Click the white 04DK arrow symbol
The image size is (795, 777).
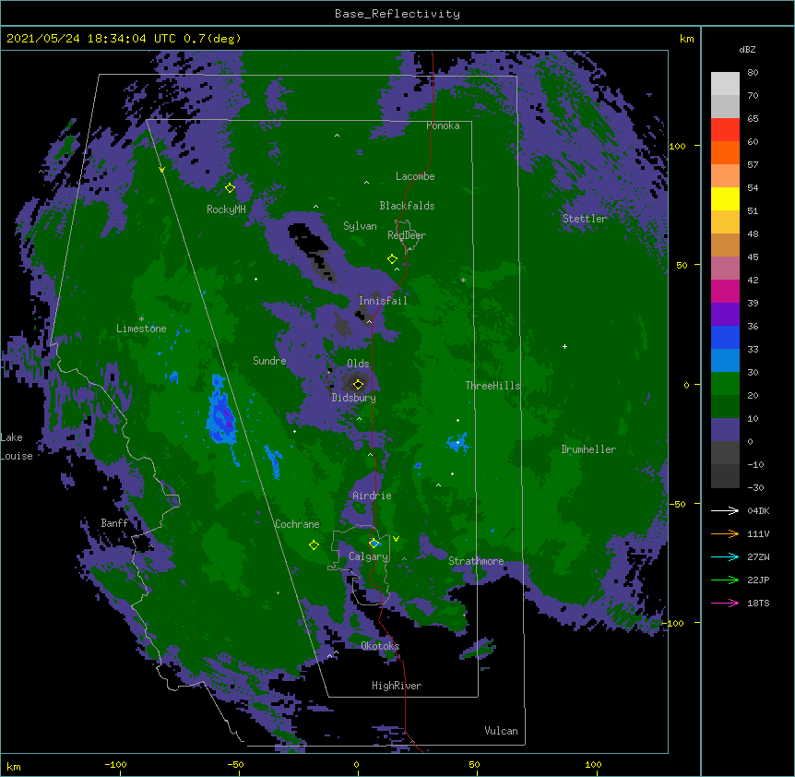725,510
